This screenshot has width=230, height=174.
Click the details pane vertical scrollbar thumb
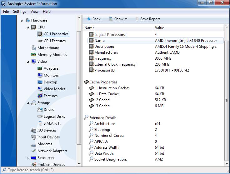[x=227, y=100]
